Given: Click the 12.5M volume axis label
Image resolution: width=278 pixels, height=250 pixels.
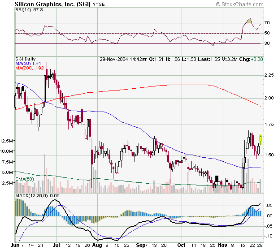Looking at the screenshot, I should tap(6, 141).
